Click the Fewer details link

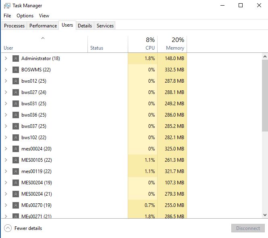[x=28, y=228]
